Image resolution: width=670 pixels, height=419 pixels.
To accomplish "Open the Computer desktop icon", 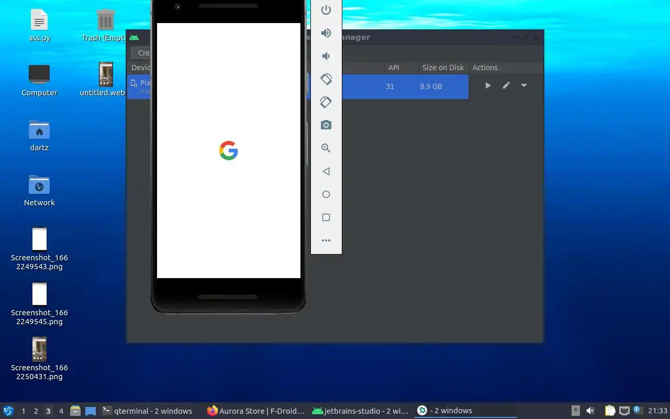I will tap(39, 81).
